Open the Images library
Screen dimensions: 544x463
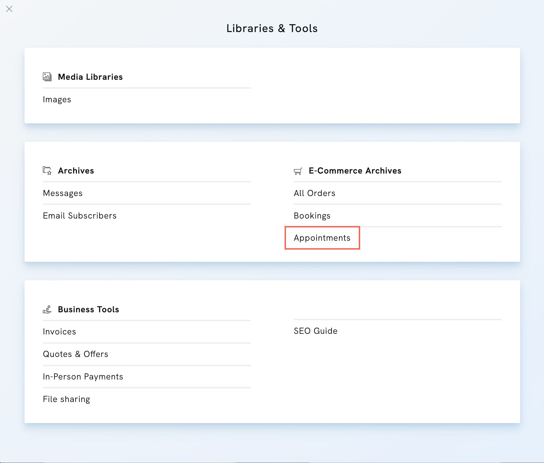point(57,100)
